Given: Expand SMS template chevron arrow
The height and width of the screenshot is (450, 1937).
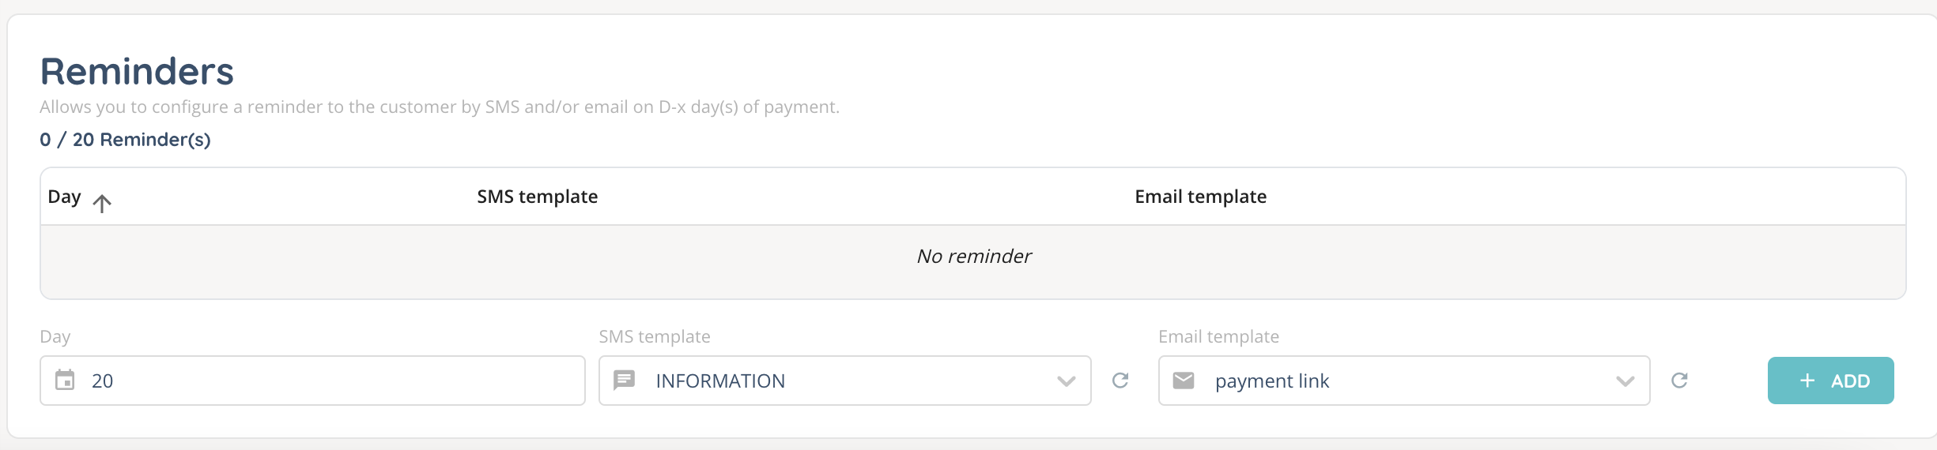Looking at the screenshot, I should (x=1067, y=381).
